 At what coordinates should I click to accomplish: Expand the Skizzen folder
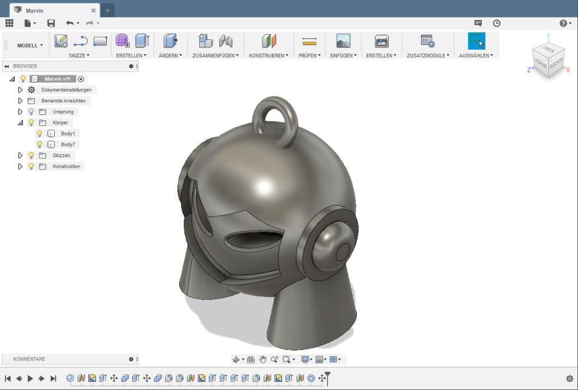pos(20,156)
